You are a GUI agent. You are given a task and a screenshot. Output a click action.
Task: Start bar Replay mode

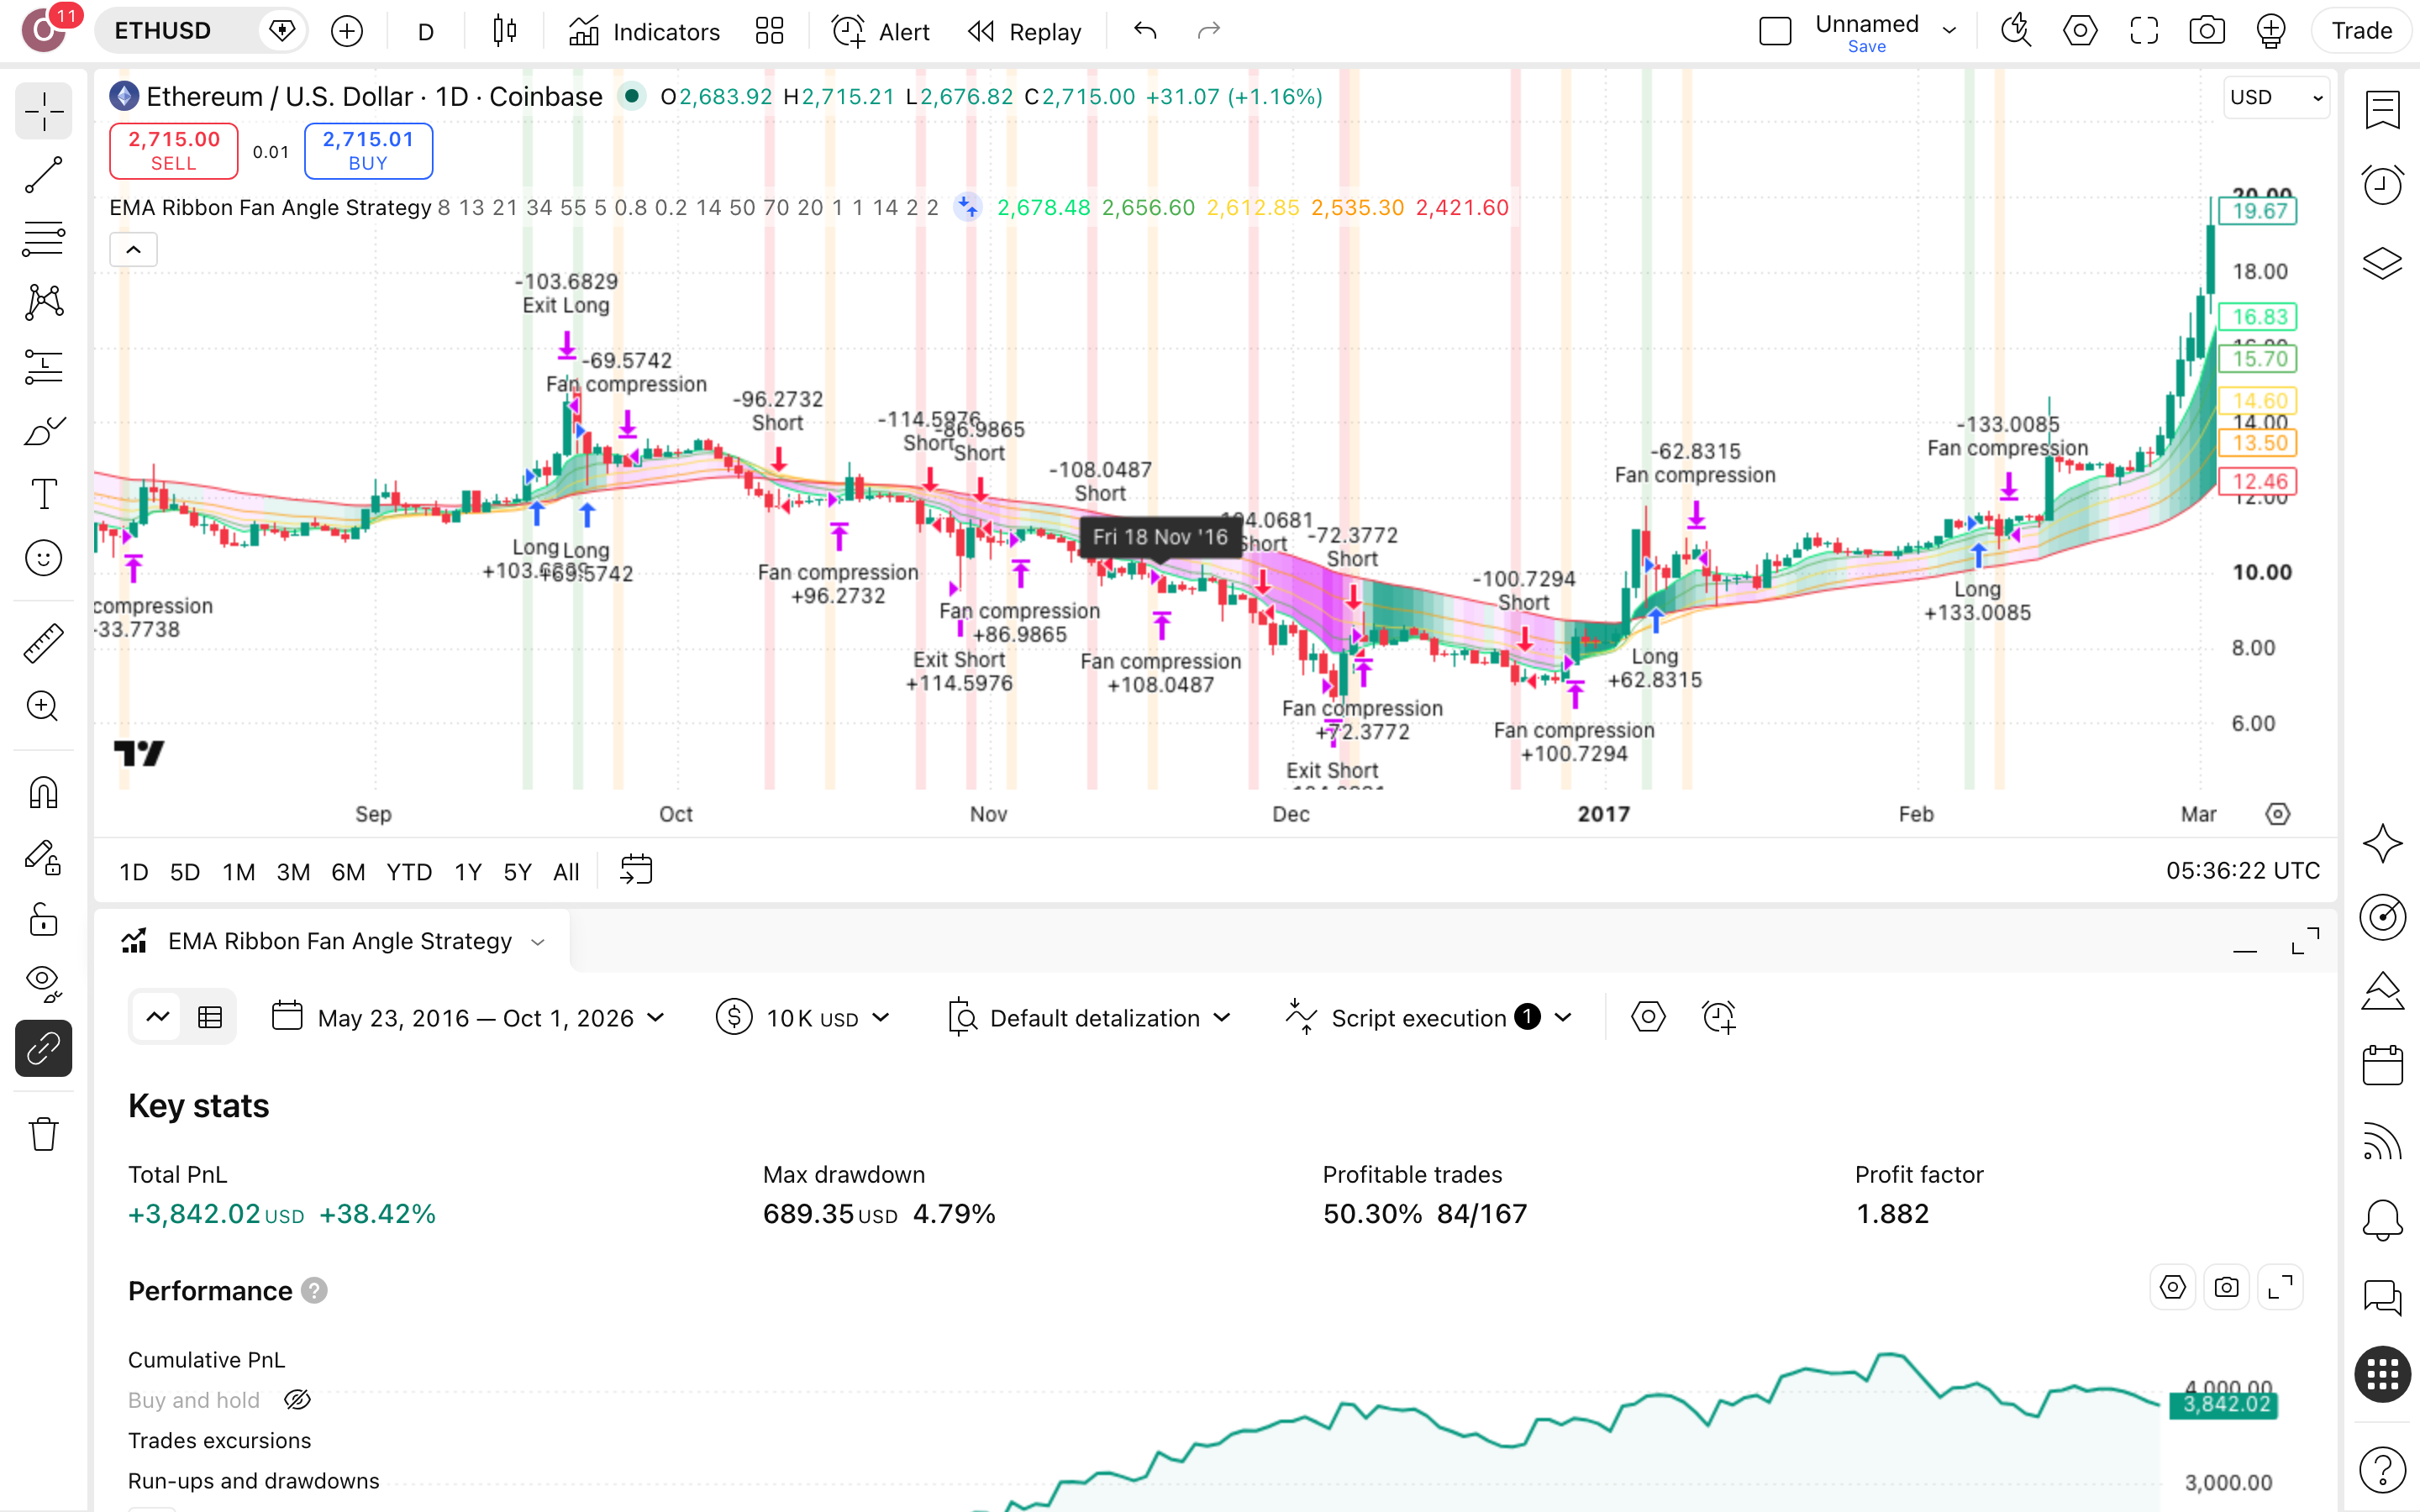1025,31
